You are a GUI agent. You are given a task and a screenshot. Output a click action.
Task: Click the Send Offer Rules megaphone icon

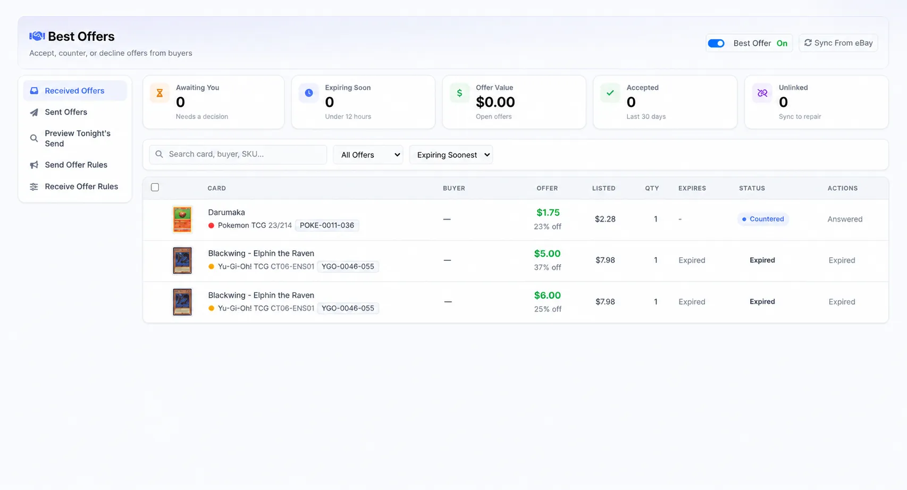click(x=34, y=165)
